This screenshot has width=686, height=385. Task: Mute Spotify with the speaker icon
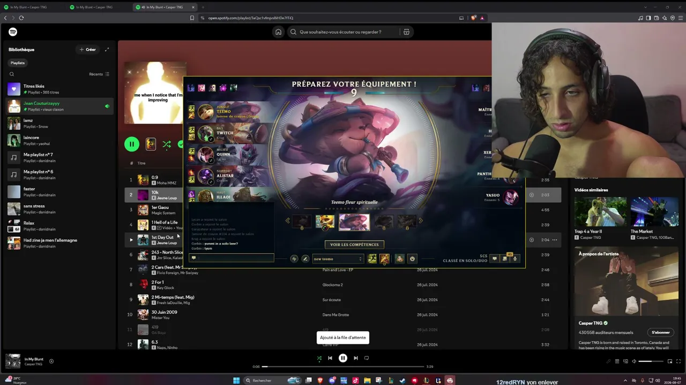click(634, 361)
